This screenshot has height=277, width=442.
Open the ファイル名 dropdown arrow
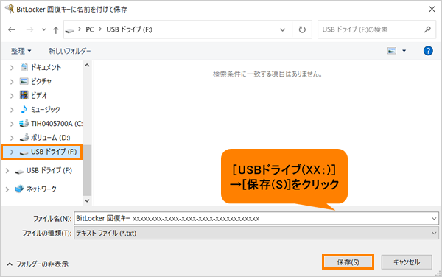(434, 218)
